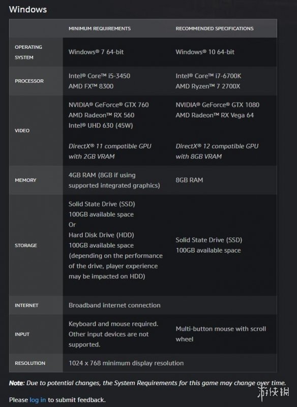
Task: Click the Resolution row label
Action: point(30,363)
